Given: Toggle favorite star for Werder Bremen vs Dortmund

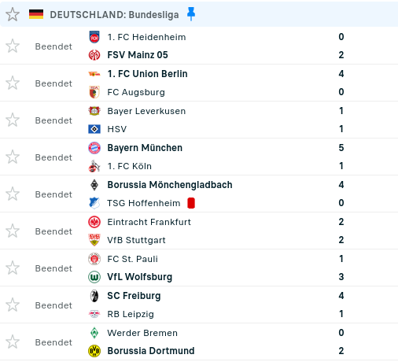Looking at the screenshot, I should click(x=13, y=342).
